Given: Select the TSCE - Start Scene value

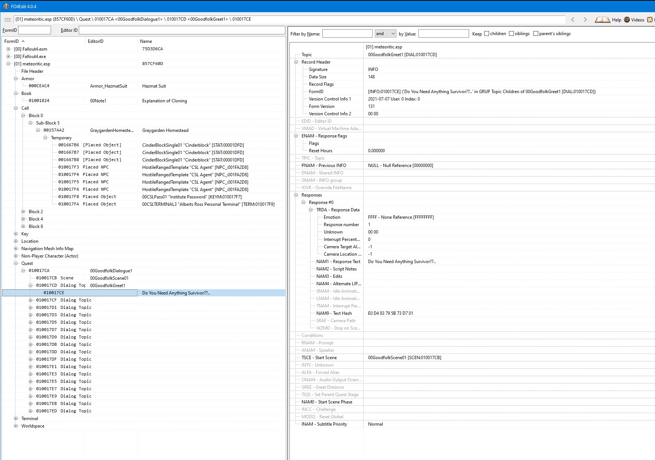Looking at the screenshot, I should [404, 357].
